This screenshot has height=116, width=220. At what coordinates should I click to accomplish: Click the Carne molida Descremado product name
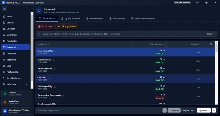tap(49, 95)
